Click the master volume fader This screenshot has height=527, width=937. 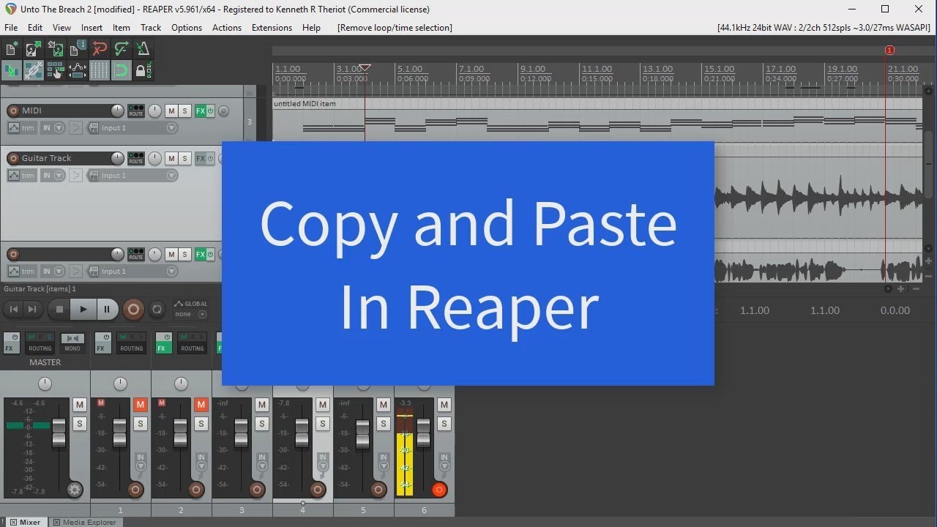click(x=59, y=433)
